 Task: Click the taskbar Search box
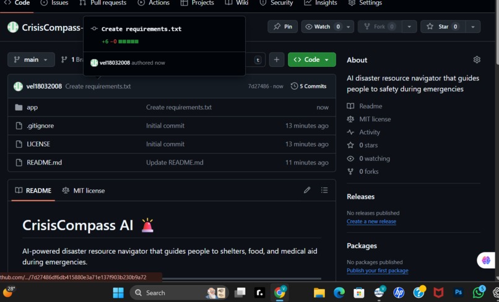tap(180, 293)
